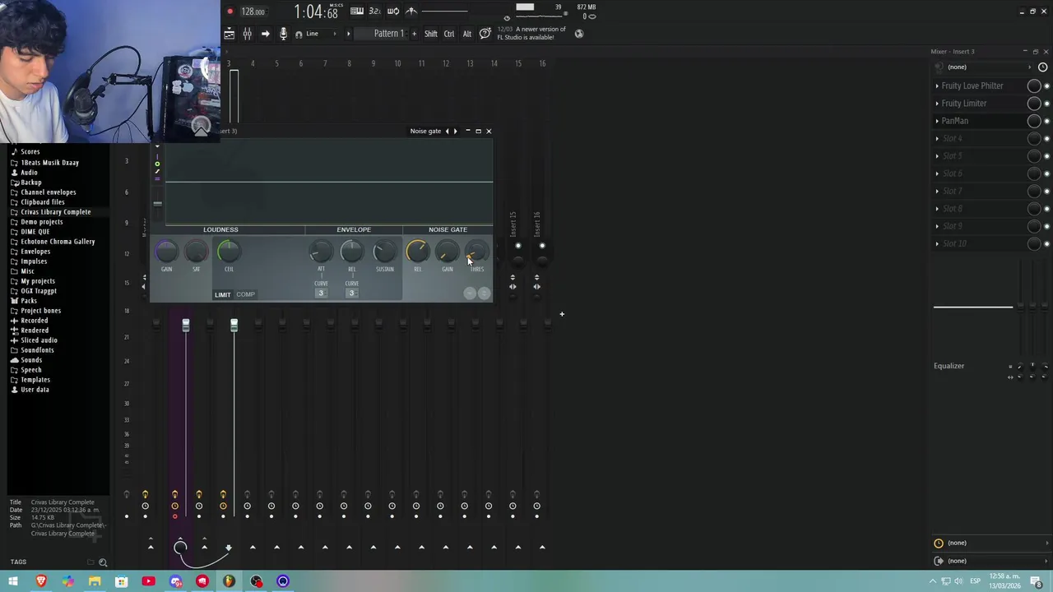The width and height of the screenshot is (1053, 592).
Task: Expand the Slot 4 arrow in mixer
Action: (x=937, y=138)
